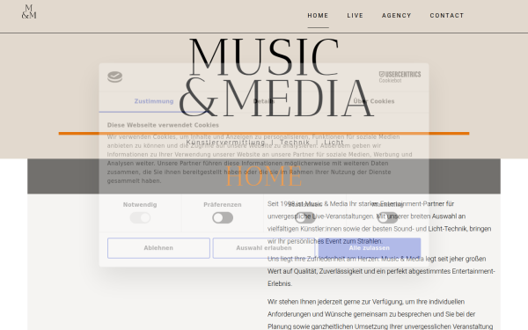Toggle the Notwendig cookie switch
Viewport: 528px width, 330px height.
pyautogui.click(x=140, y=218)
